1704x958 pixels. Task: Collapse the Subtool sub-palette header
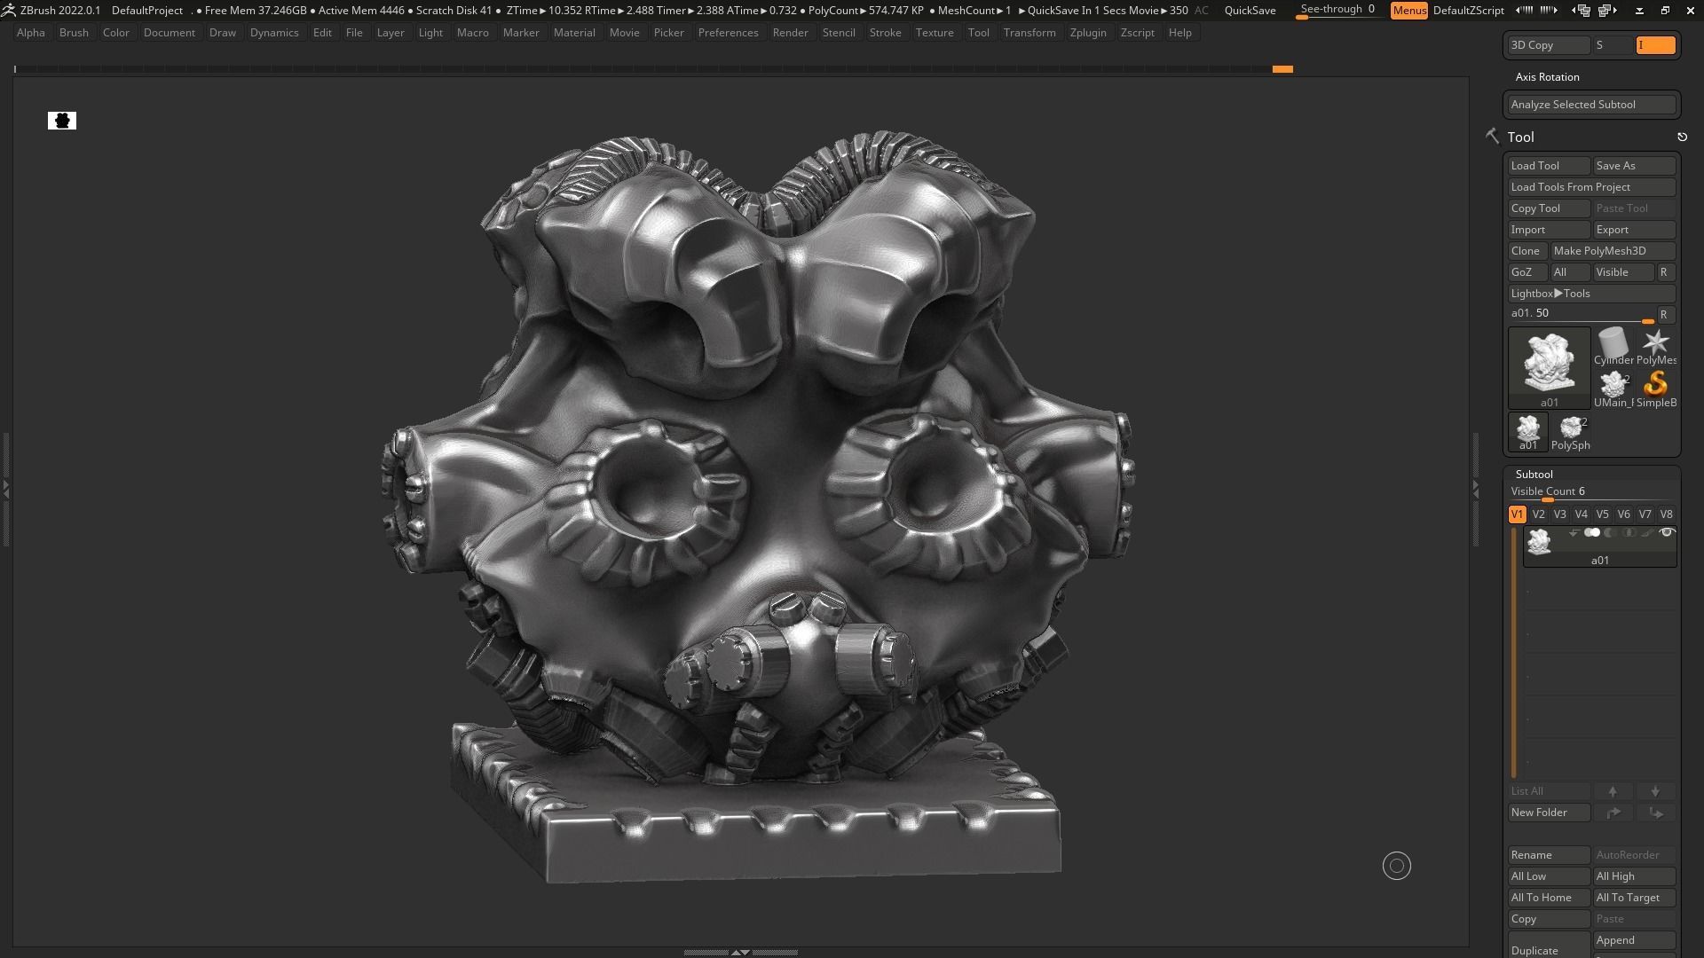pos(1534,475)
